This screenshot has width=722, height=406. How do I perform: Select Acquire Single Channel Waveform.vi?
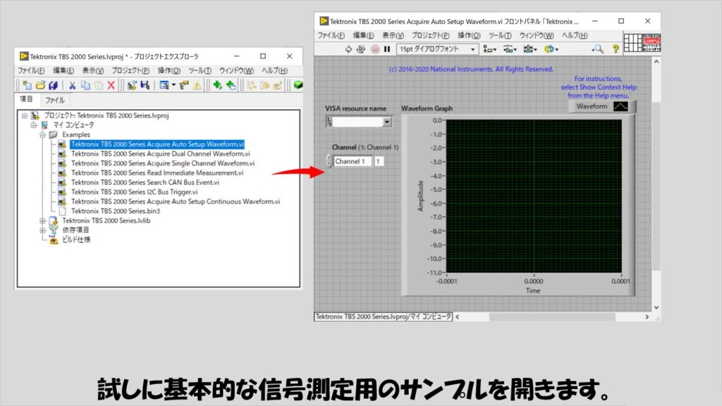(x=163, y=163)
